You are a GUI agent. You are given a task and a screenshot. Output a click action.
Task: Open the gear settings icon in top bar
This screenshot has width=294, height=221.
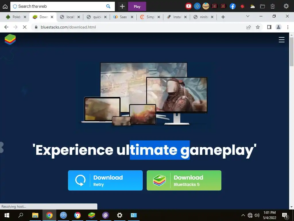coord(286,6)
